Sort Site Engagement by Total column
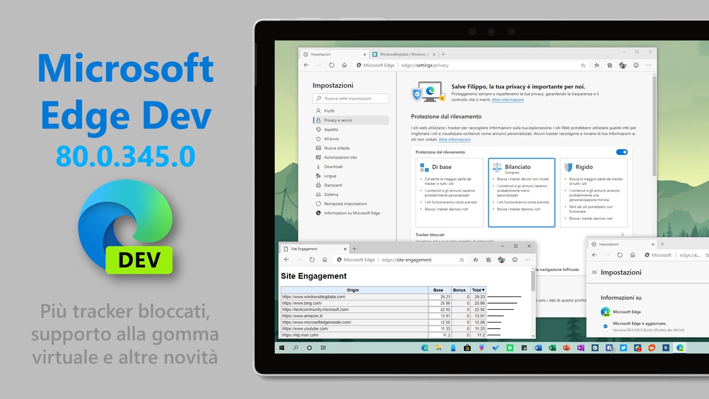Viewport: 709px width, 399px height. pyautogui.click(x=478, y=290)
